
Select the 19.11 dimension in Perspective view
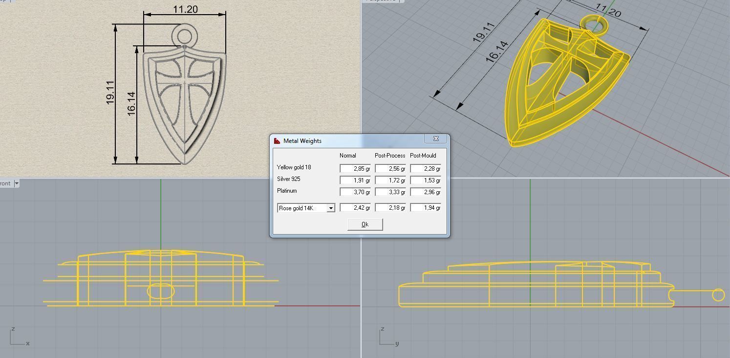click(x=484, y=32)
